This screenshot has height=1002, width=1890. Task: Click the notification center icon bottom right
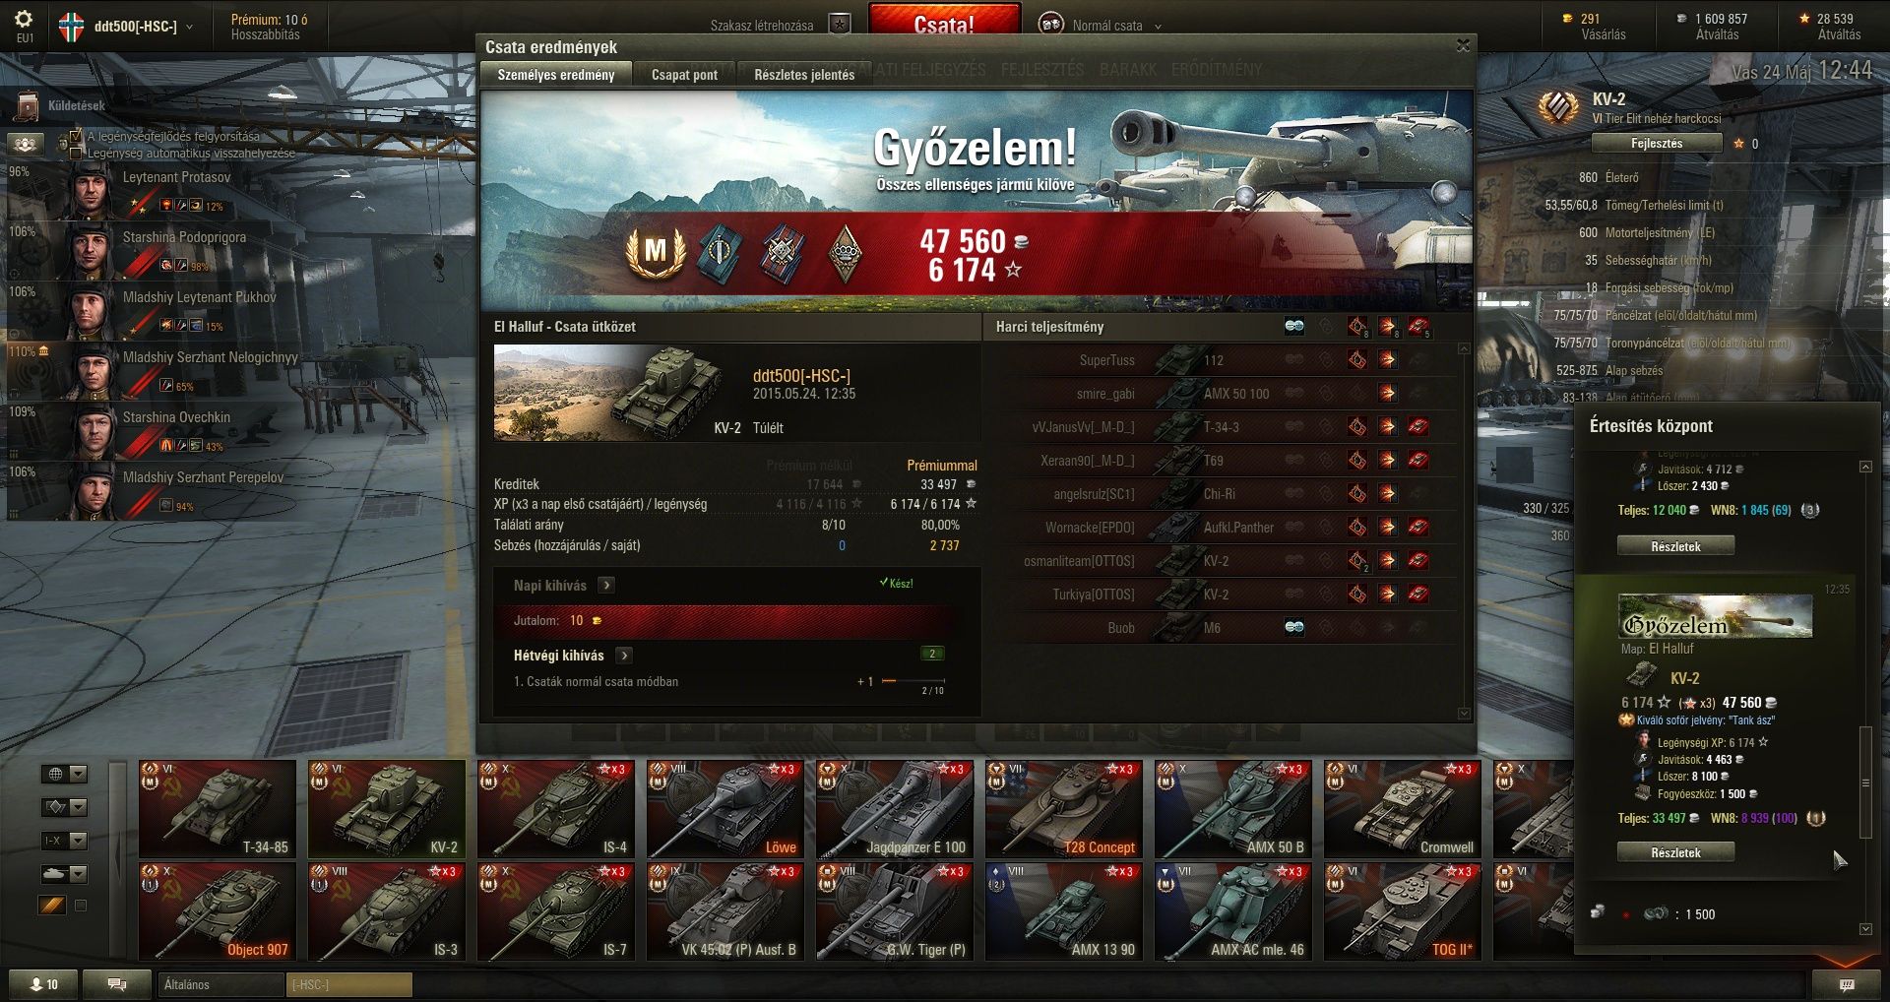[x=1847, y=984]
